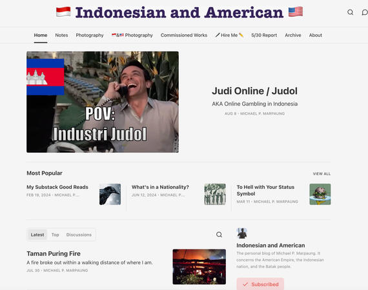The width and height of the screenshot is (368, 290).
Task: Select the Latest posts filter
Action: point(37,235)
